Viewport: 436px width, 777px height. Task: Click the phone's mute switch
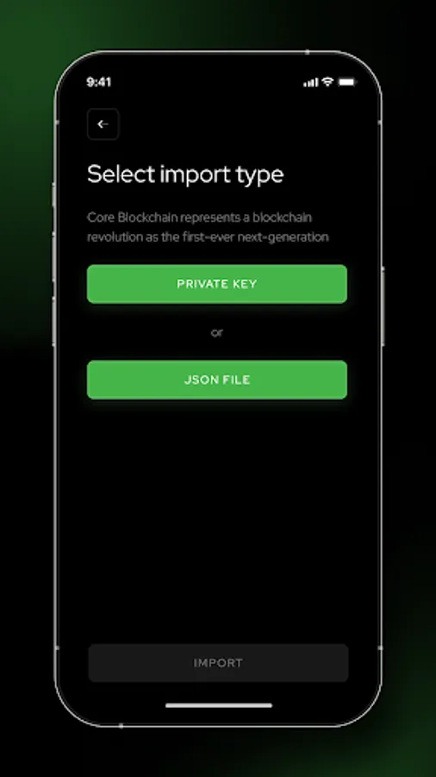54,195
